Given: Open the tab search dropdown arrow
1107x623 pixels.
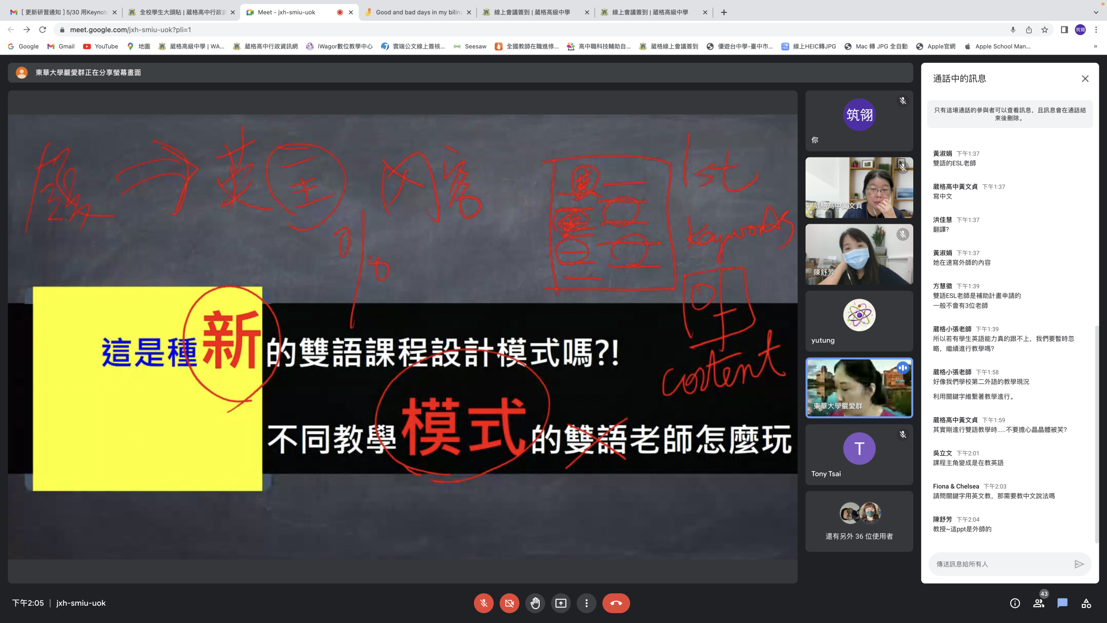Looking at the screenshot, I should coord(1096,12).
